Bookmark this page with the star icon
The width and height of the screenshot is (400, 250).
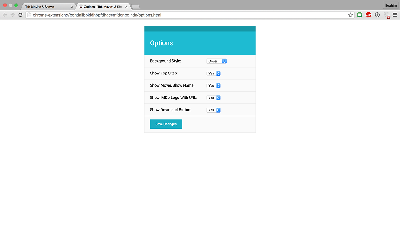coord(351,15)
